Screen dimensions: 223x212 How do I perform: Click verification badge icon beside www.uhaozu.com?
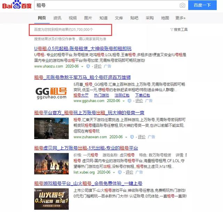coord(88,66)
